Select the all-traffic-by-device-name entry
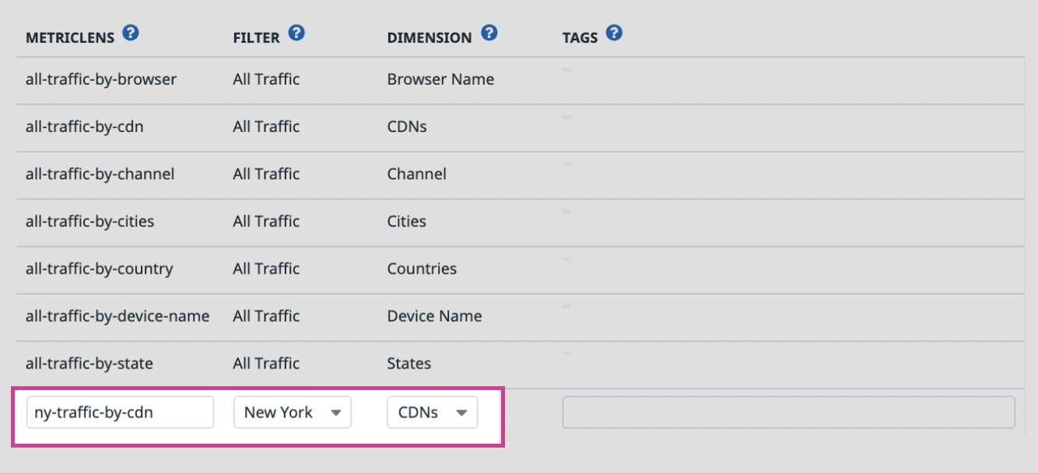This screenshot has width=1038, height=474. tap(117, 316)
